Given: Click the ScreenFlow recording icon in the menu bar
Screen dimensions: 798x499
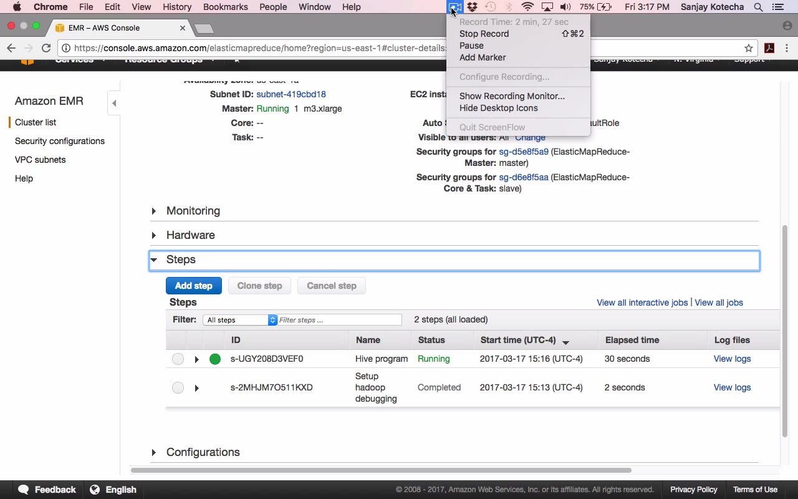Looking at the screenshot, I should (455, 7).
